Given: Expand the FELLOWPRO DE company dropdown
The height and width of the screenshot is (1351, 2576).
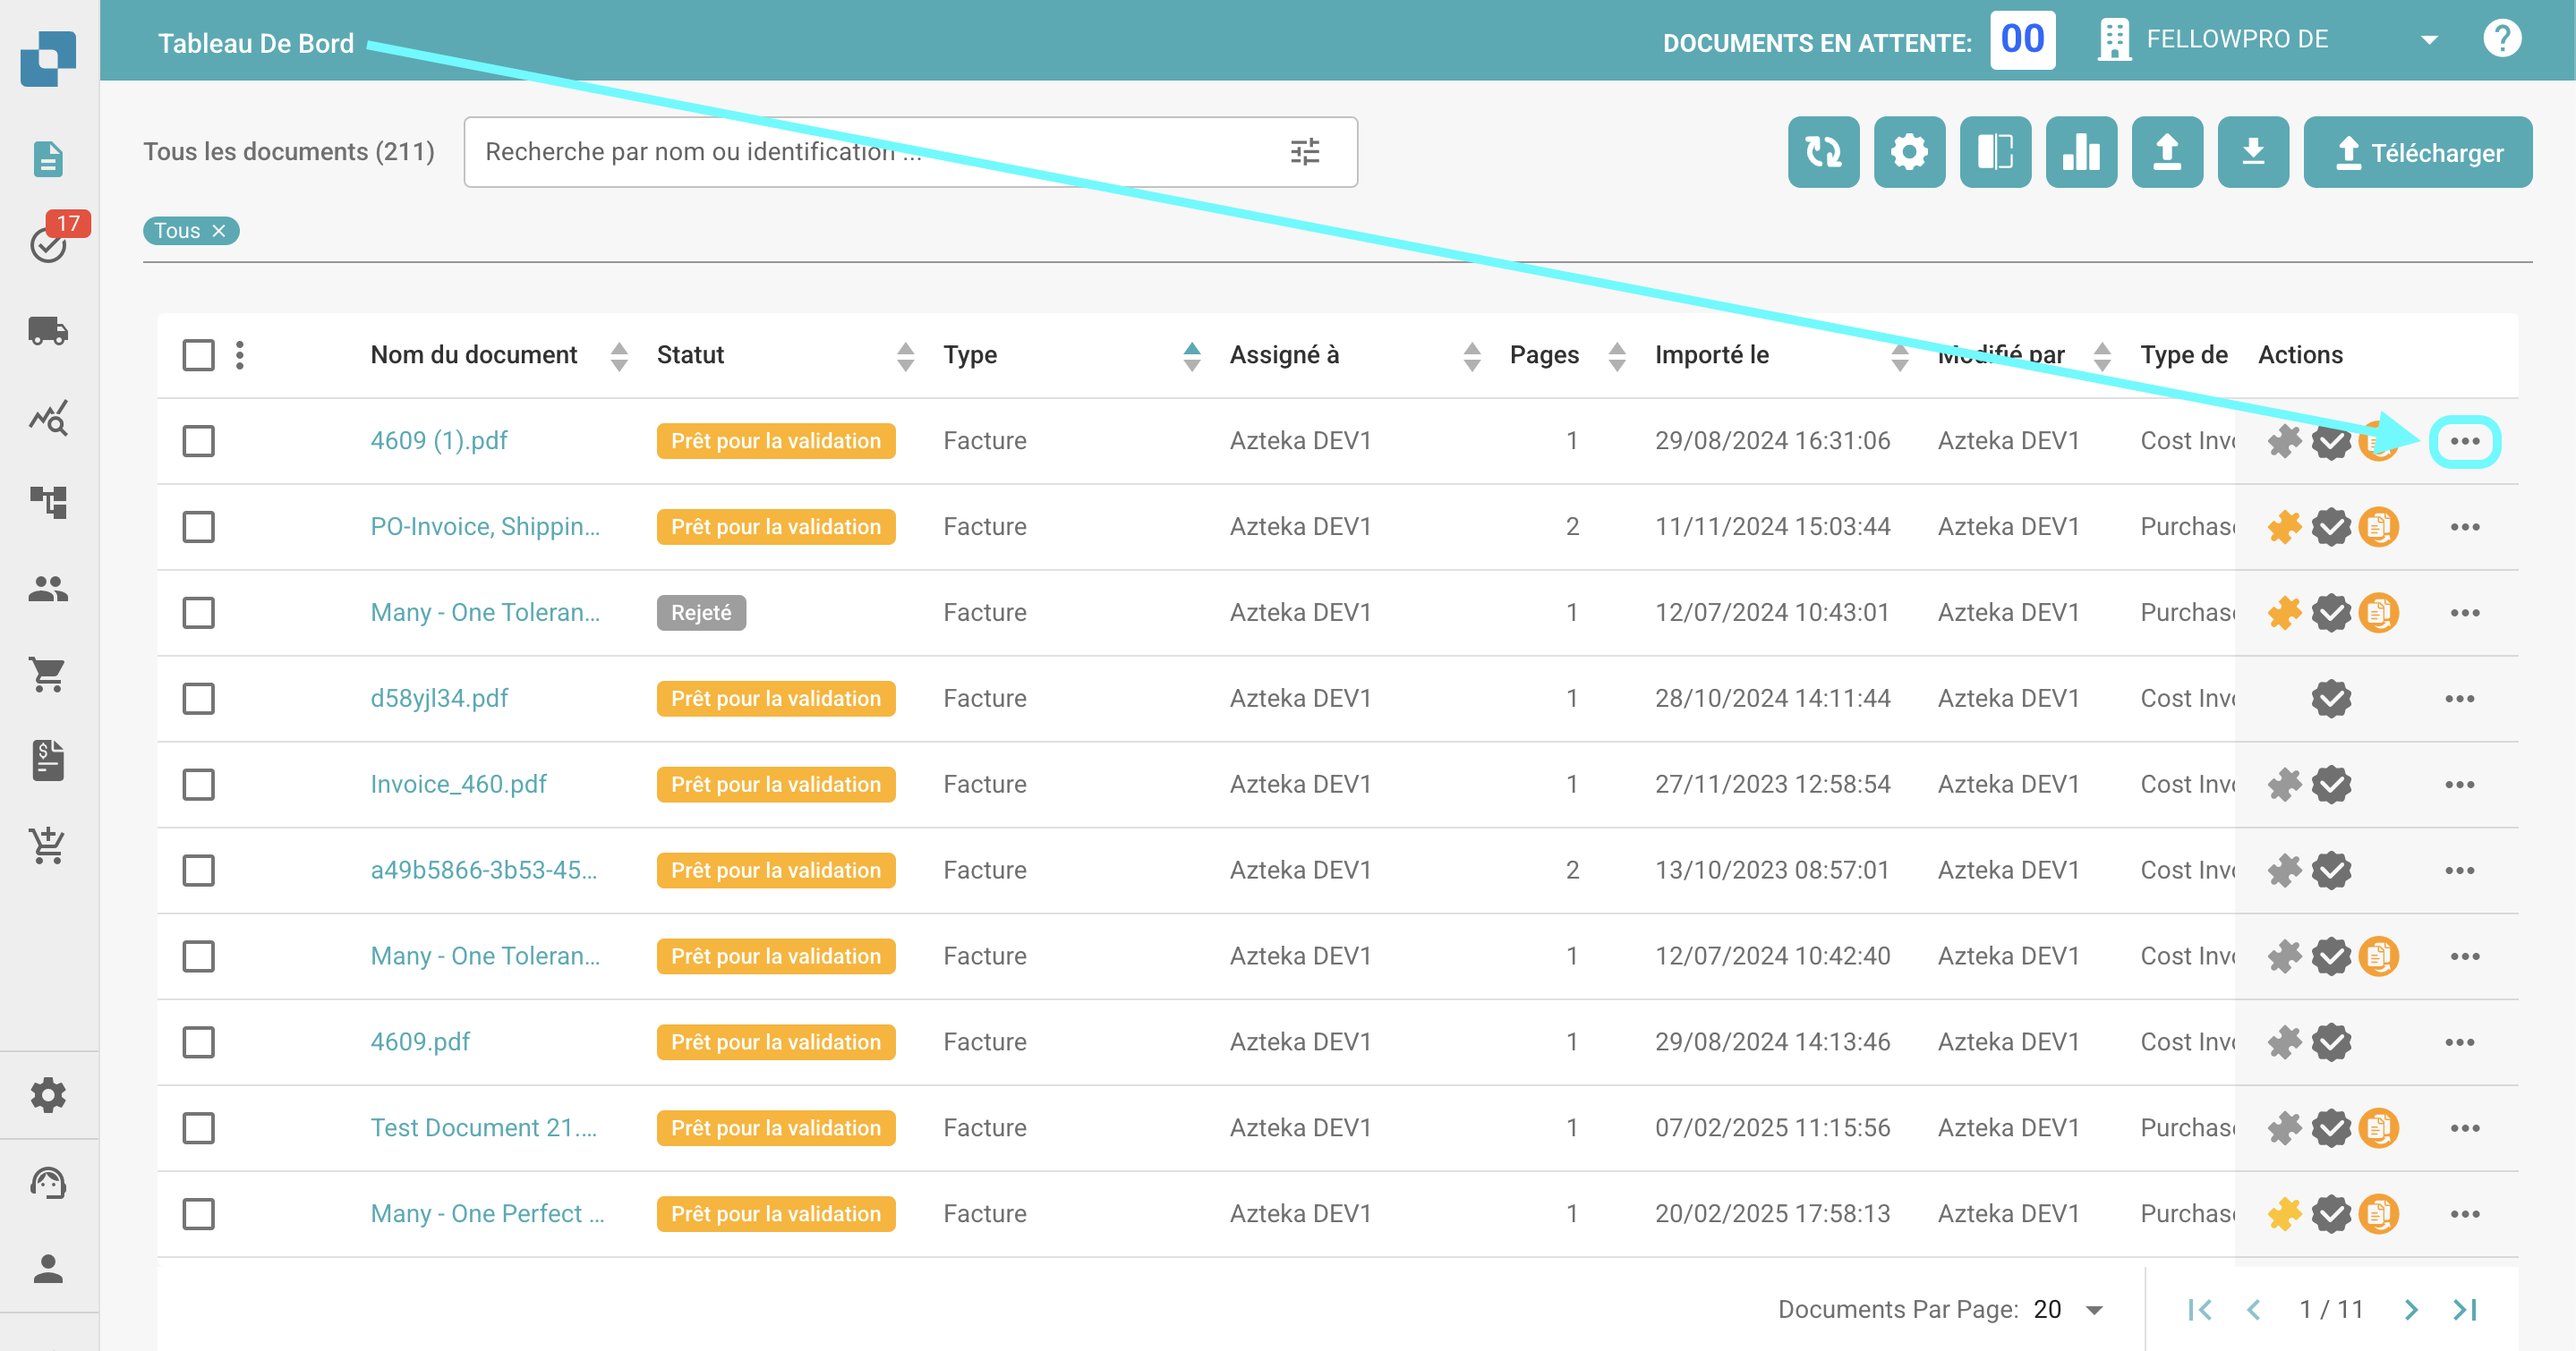Looking at the screenshot, I should [2428, 40].
